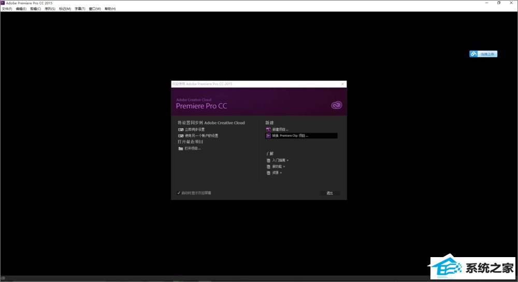Close the Premiere Pro main window
The width and height of the screenshot is (518, 282).
tap(511, 3)
